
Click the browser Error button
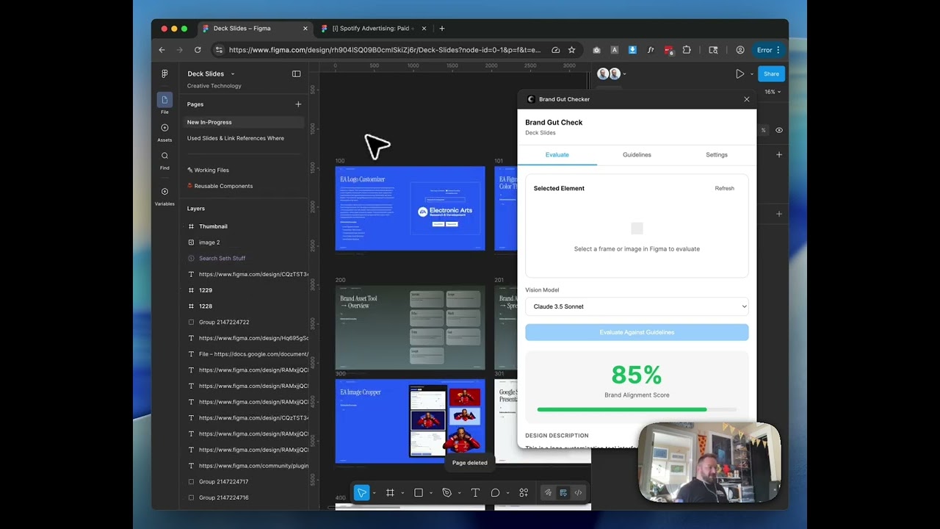click(769, 50)
